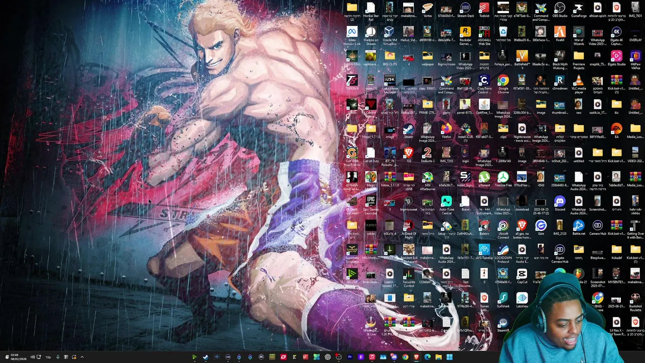645x363 pixels.
Task: Launch OBS Studio from the desktop
Action: tap(559, 10)
